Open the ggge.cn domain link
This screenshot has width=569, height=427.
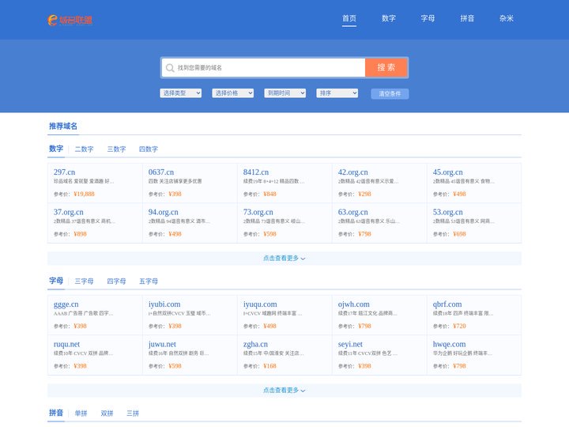[66, 304]
